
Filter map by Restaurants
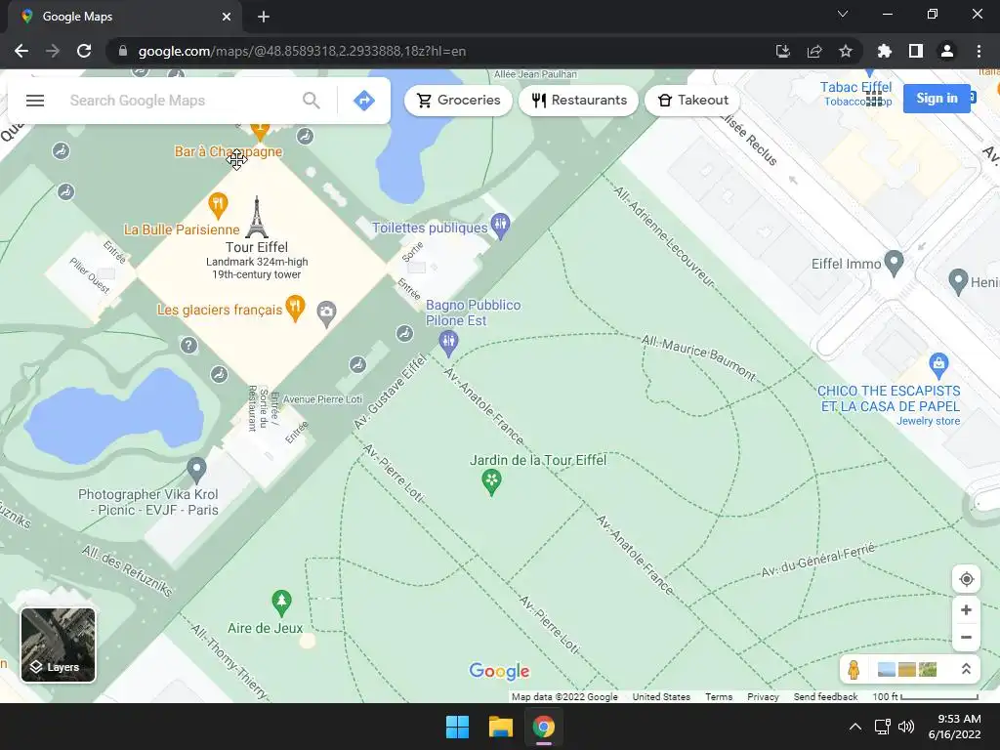click(579, 101)
